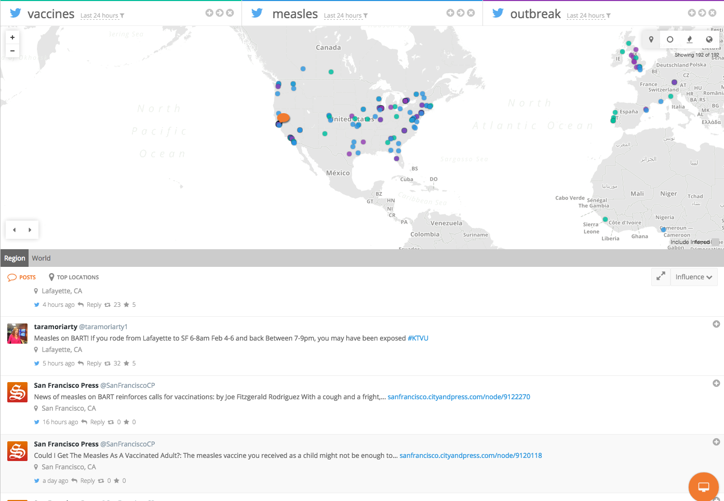Open taramoriarty profile name
The width and height of the screenshot is (724, 501).
coord(56,327)
